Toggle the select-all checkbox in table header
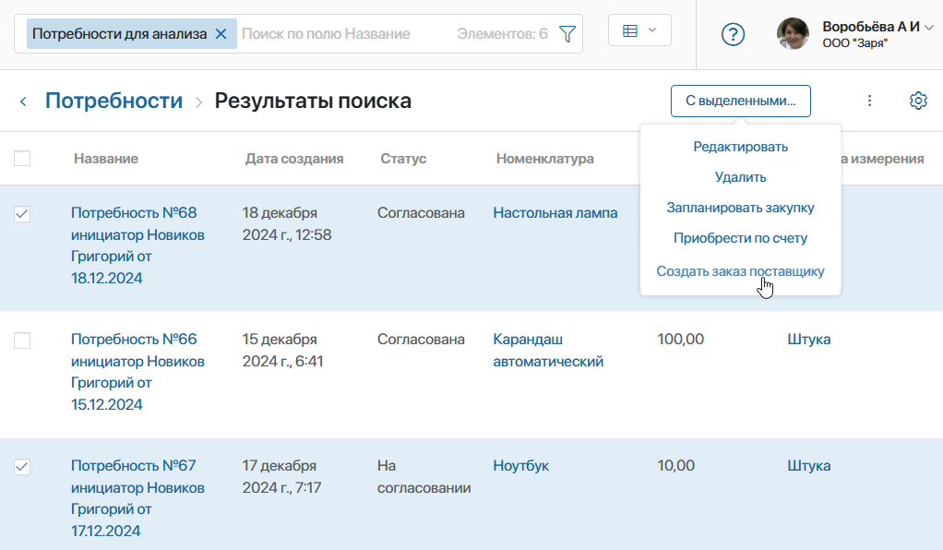This screenshot has height=550, width=943. point(22,159)
